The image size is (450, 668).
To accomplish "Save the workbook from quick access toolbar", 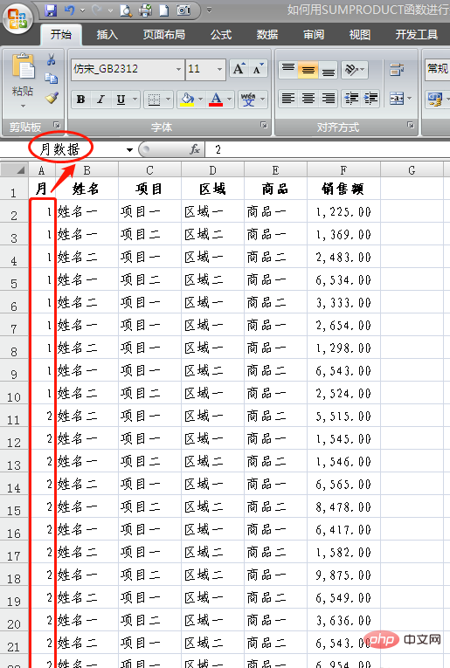I will (51, 10).
